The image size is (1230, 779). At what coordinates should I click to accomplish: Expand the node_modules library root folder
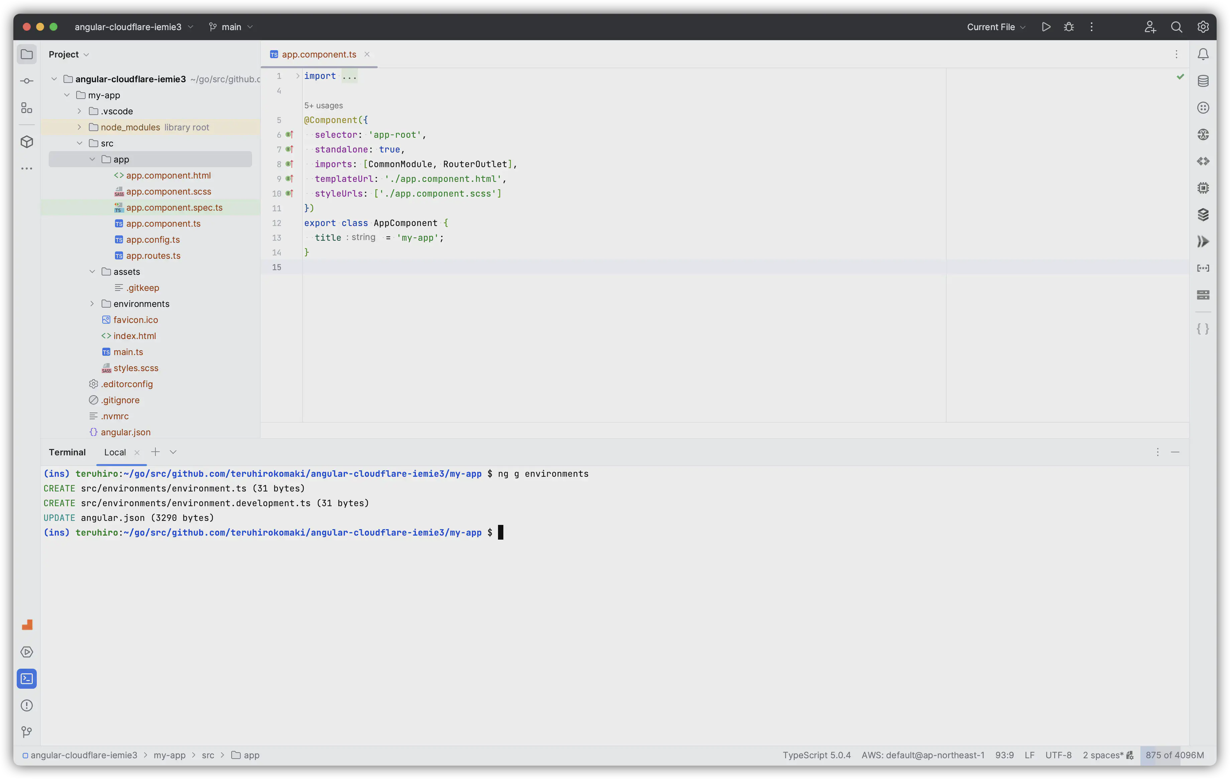pos(80,126)
